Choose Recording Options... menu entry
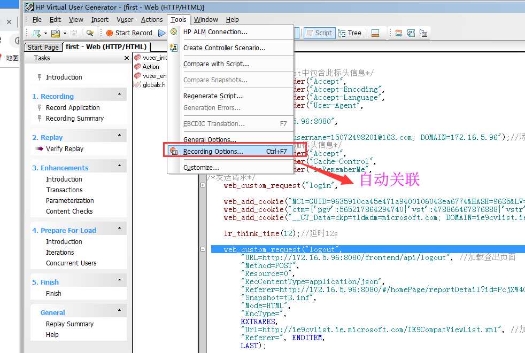Screen dimensions: 525x353 230,151
